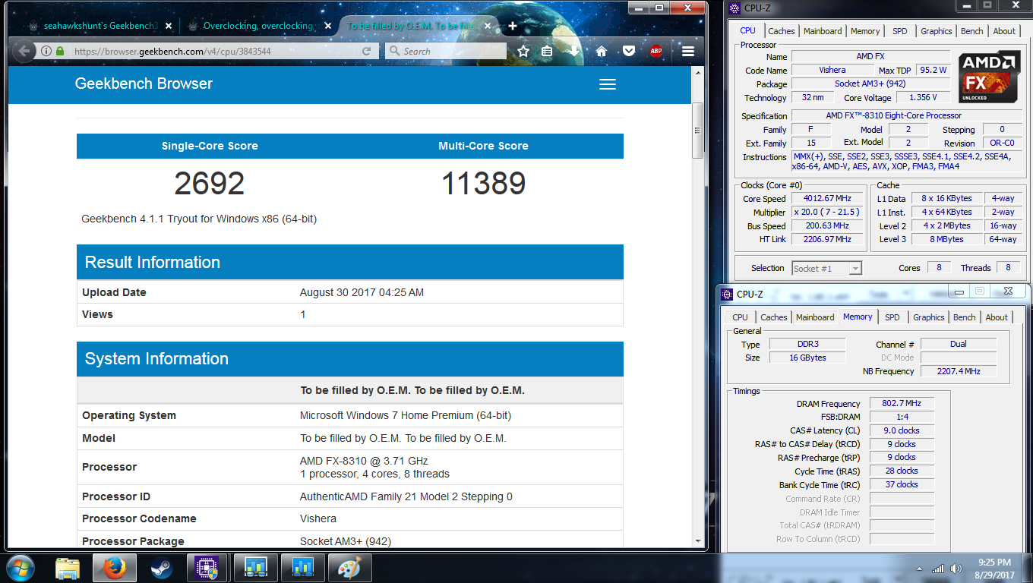The height and width of the screenshot is (583, 1033).
Task: Open Graphics tab in lower CPU-Z window
Action: pyautogui.click(x=929, y=317)
